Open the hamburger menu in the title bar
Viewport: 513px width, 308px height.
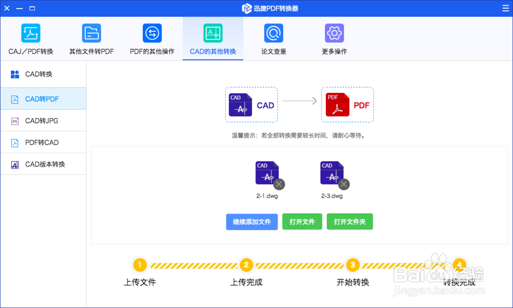505,8
